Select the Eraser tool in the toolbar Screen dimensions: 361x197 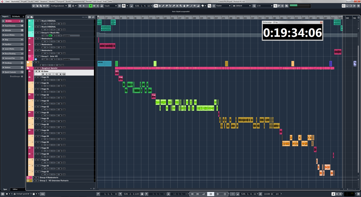[x=166, y=6]
